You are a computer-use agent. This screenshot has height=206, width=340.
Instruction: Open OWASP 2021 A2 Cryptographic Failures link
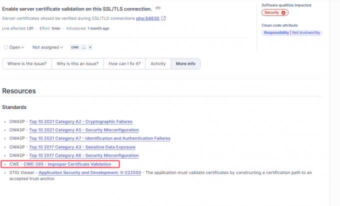pyautogui.click(x=81, y=121)
